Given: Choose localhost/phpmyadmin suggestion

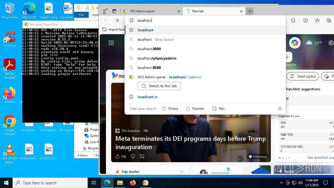Looking at the screenshot, I should (205, 58).
